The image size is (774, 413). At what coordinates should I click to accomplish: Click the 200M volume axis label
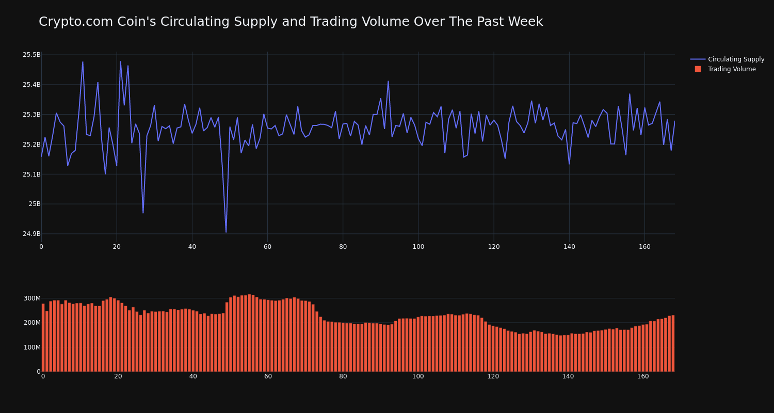tap(32, 323)
